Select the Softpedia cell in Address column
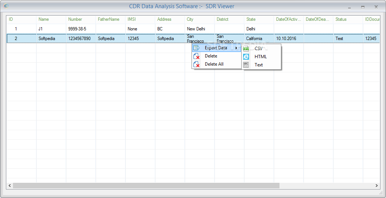 pyautogui.click(x=170, y=38)
